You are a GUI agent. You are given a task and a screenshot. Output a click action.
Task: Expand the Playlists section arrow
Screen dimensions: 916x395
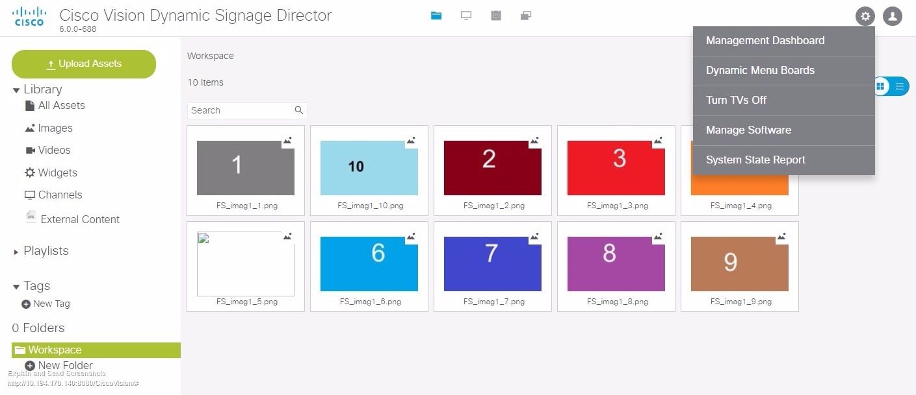point(16,252)
